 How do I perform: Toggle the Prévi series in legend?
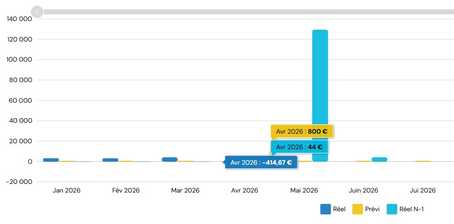pos(366,209)
